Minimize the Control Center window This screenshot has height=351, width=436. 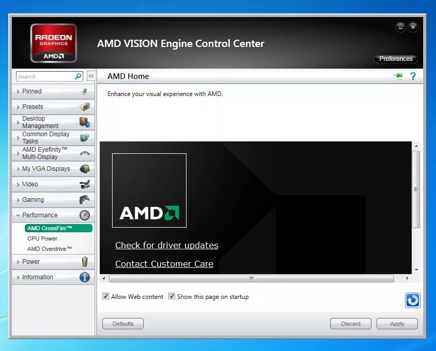[x=400, y=27]
